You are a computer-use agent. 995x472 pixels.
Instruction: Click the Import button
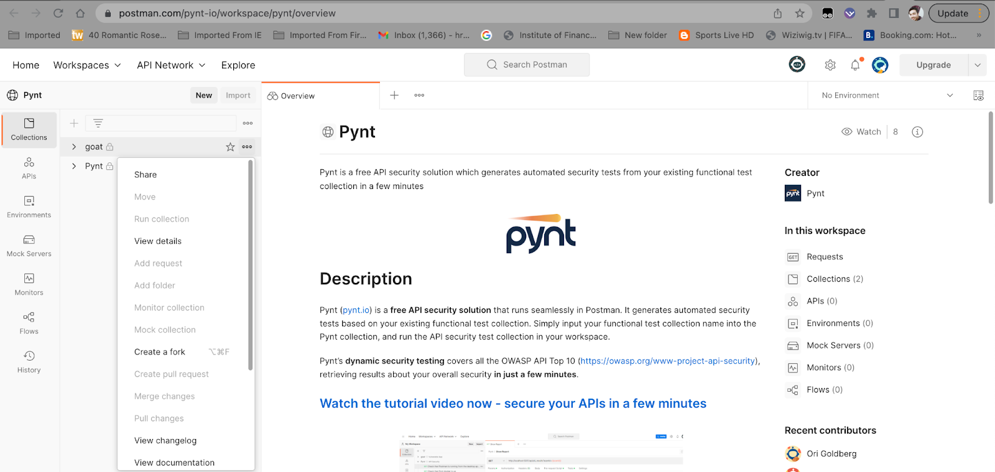tap(238, 95)
